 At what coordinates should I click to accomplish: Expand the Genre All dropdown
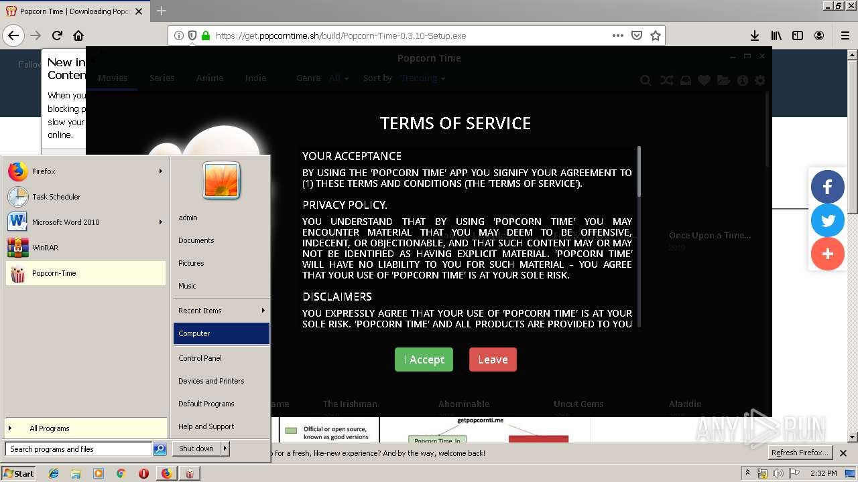(339, 78)
